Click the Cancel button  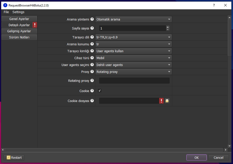(219, 157)
